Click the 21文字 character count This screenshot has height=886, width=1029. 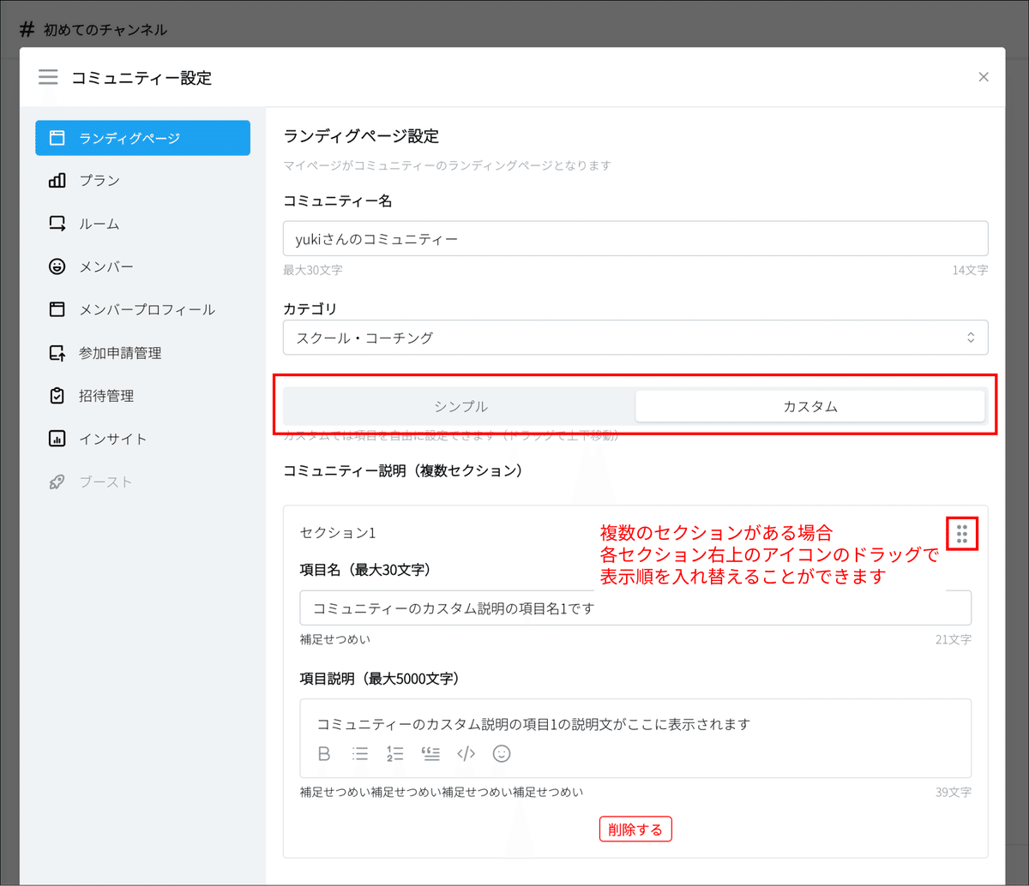coord(954,639)
